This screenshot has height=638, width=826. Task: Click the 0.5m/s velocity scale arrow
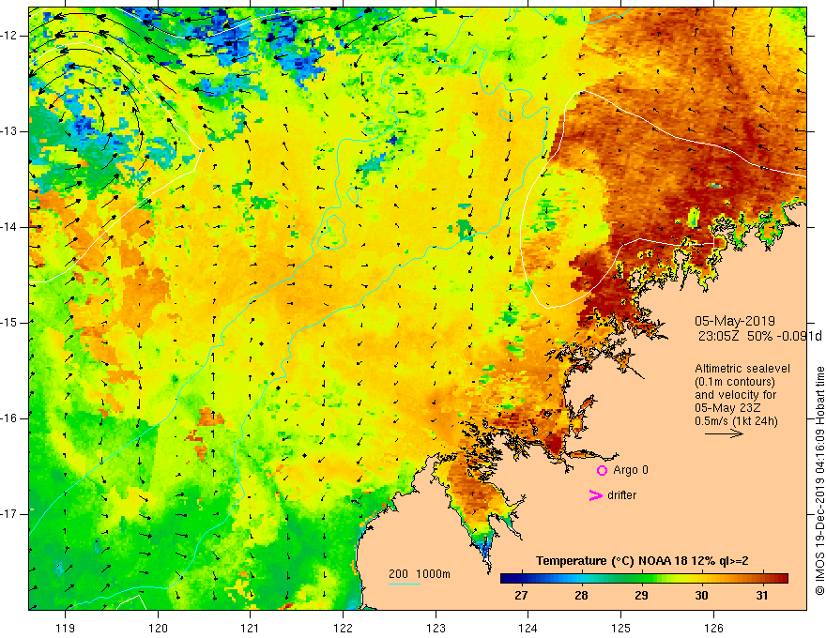tap(724, 433)
